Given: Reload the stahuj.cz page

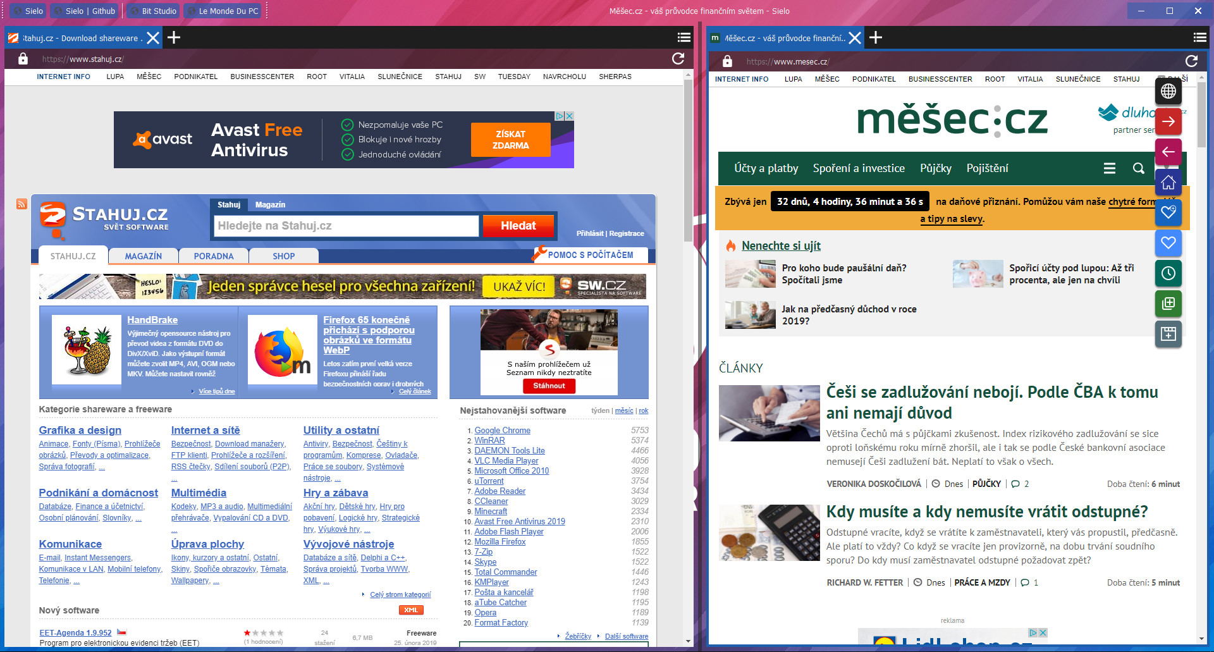Looking at the screenshot, I should pos(678,59).
